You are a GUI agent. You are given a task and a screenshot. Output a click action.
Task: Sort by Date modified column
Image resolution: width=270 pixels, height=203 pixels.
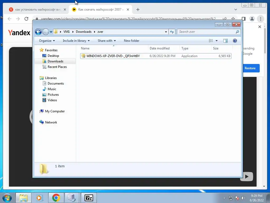(x=163, y=48)
